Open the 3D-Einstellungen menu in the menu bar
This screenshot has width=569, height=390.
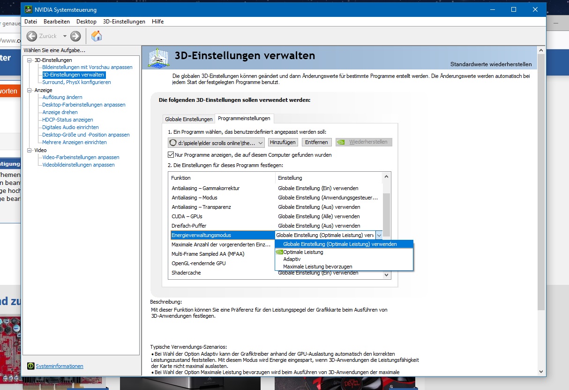point(124,22)
